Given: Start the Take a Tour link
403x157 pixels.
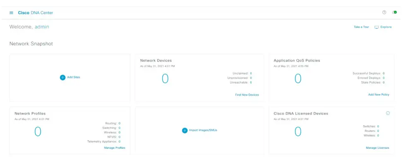Looking at the screenshot, I should (361, 27).
